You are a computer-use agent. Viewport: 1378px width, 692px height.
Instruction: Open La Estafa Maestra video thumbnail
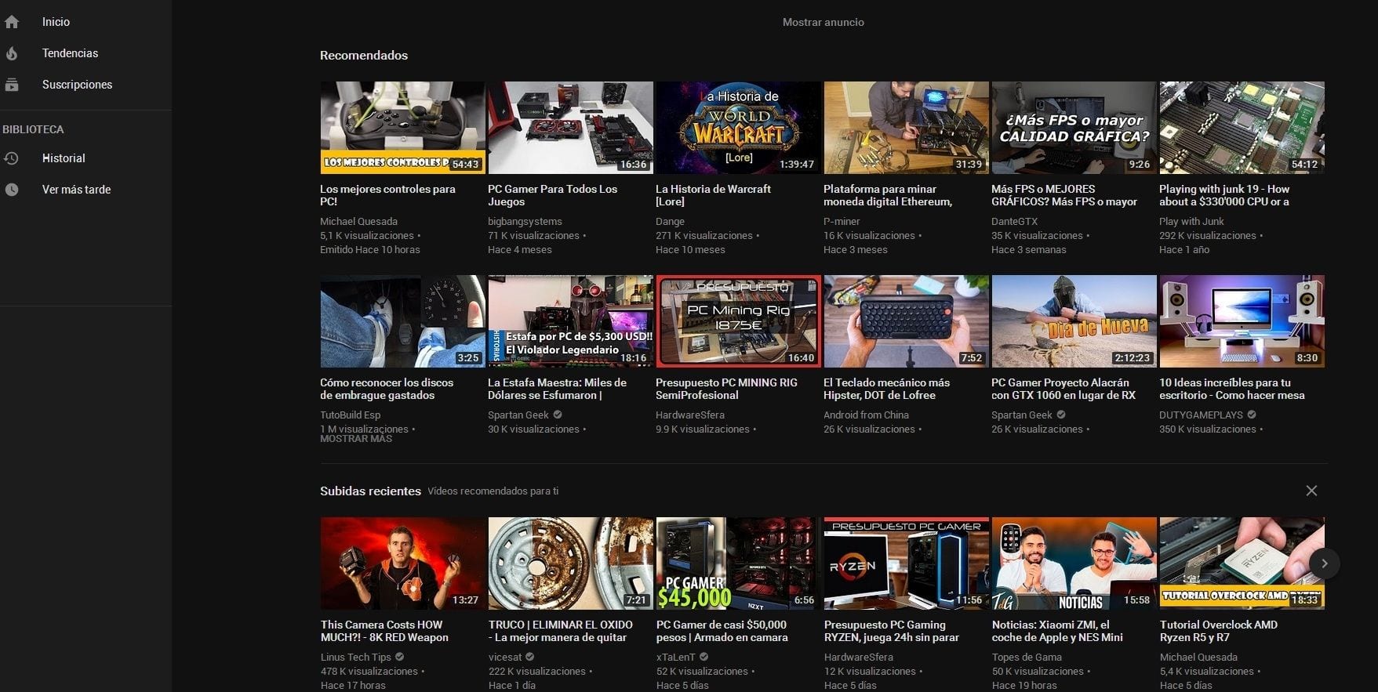click(570, 321)
